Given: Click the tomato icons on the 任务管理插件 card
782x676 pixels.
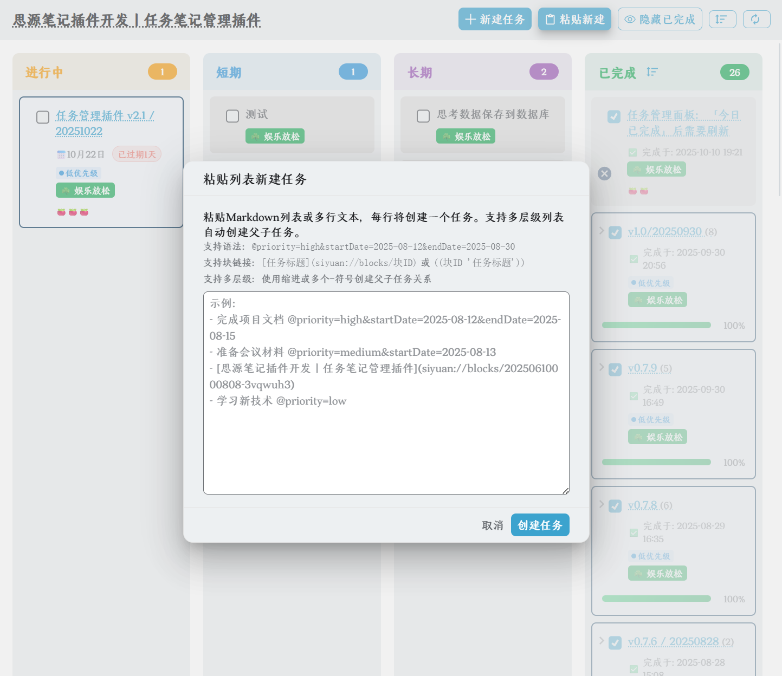Looking at the screenshot, I should click(73, 212).
